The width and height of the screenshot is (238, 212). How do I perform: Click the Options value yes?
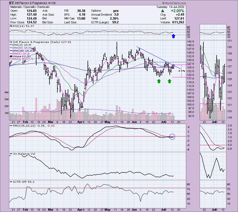click(x=116, y=11)
